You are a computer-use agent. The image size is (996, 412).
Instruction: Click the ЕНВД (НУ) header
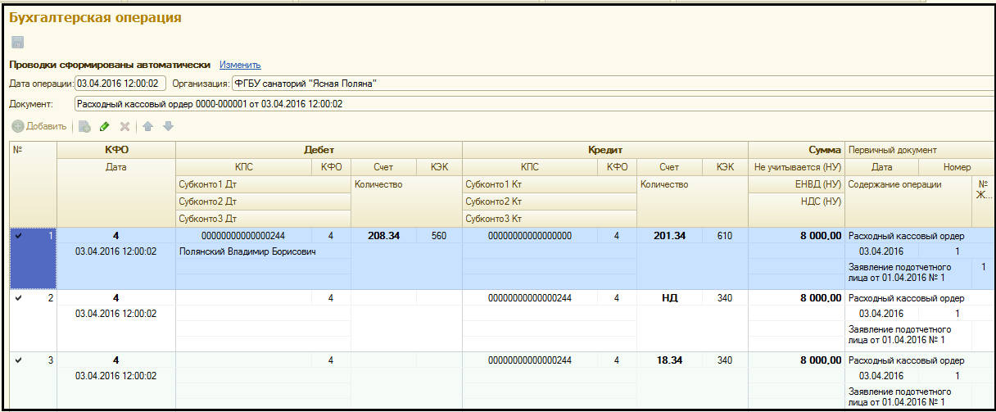coord(796,184)
